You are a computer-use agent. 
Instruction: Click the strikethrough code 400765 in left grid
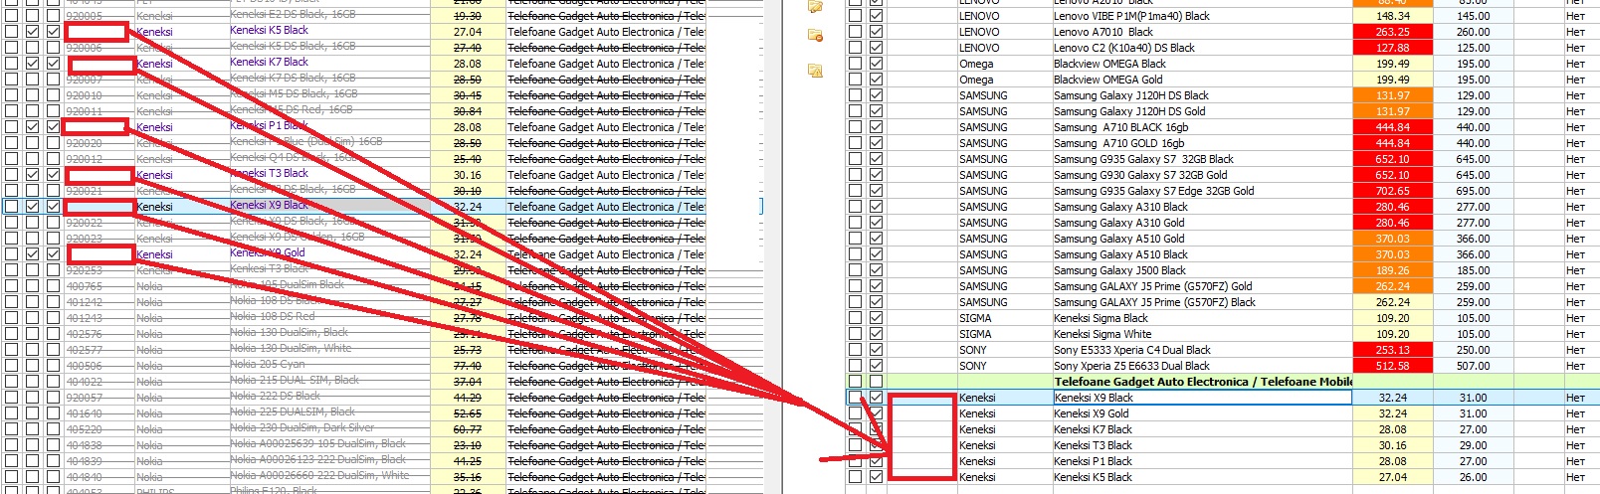point(84,286)
